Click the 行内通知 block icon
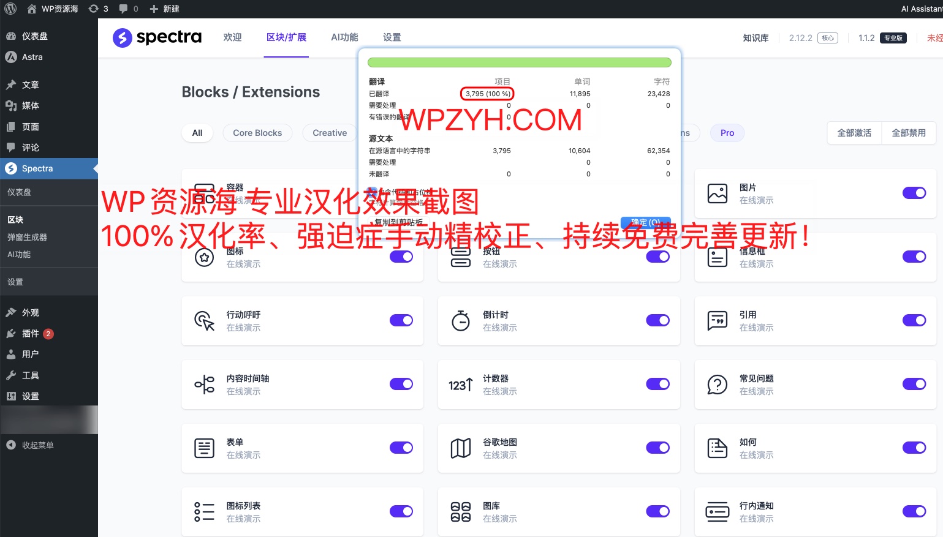Viewport: 943px width, 537px height. 718,512
